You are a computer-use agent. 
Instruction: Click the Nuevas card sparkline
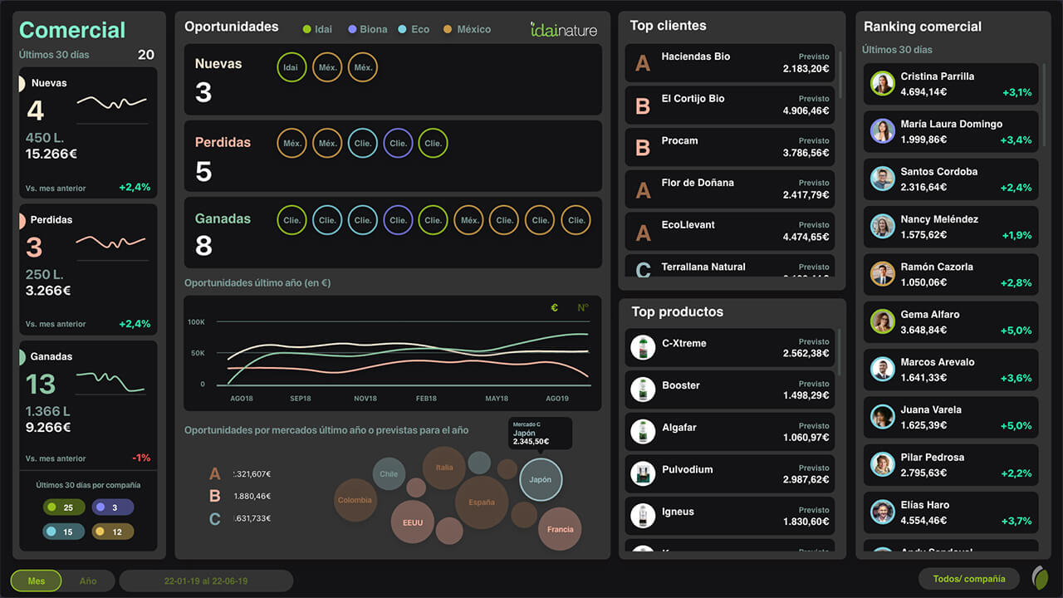tap(112, 103)
